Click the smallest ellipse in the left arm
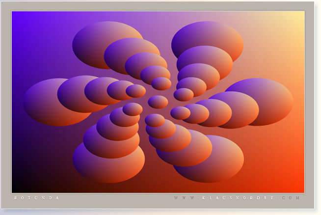Screen dimensions: 321x215 [x=136, y=91]
